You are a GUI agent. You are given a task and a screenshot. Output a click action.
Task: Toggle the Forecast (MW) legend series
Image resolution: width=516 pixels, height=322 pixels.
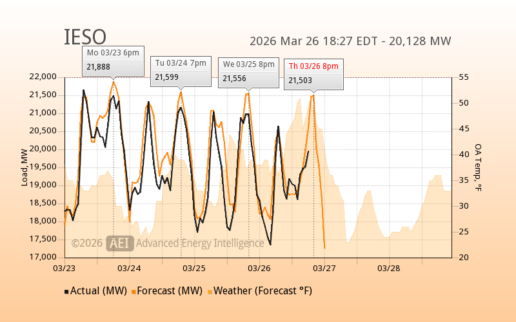pos(168,291)
